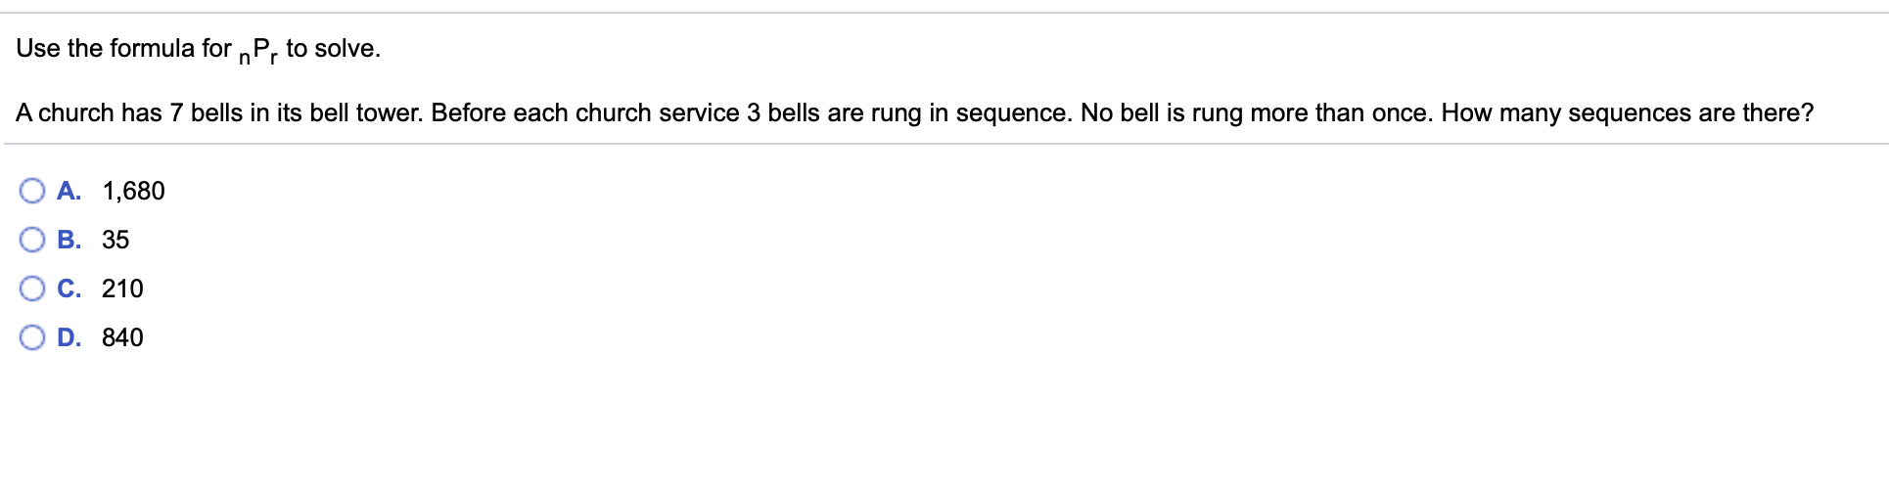Viewport: 1889px width, 489px height.
Task: Select radio button for option D
Action: click(x=32, y=337)
